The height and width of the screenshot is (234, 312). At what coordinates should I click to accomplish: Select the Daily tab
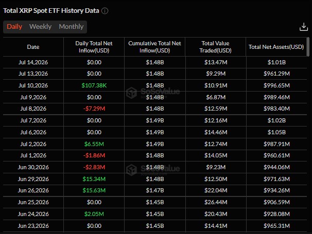point(14,27)
